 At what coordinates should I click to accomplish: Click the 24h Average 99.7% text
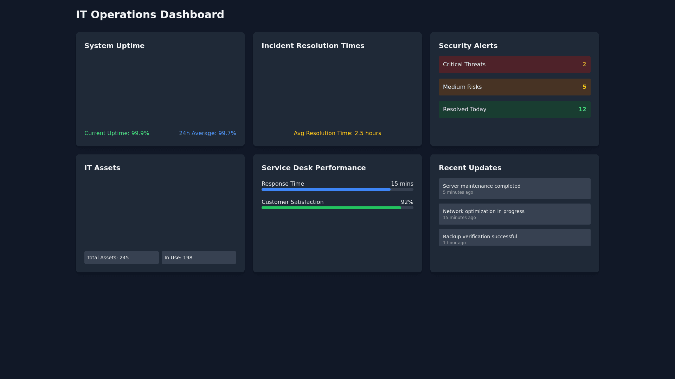(x=207, y=133)
